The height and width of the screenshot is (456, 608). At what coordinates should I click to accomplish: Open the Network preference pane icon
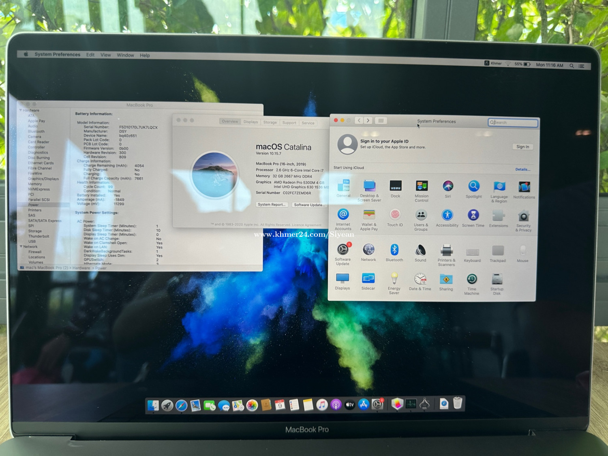368,252
